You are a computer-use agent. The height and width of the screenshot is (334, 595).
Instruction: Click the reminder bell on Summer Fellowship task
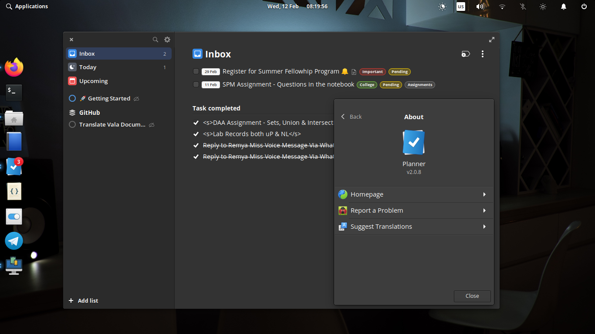[345, 71]
